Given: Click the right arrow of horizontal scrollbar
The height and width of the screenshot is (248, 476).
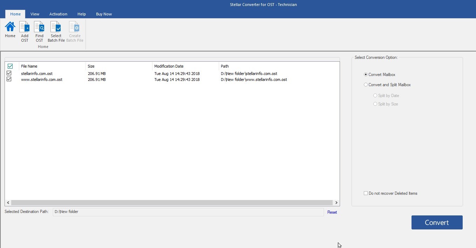Looking at the screenshot, I should coord(336,202).
